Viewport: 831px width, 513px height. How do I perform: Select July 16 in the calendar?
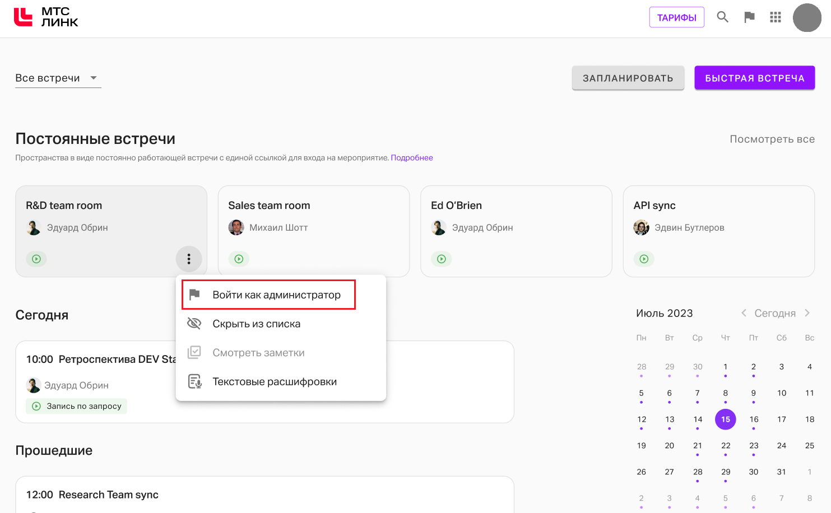[x=754, y=419]
